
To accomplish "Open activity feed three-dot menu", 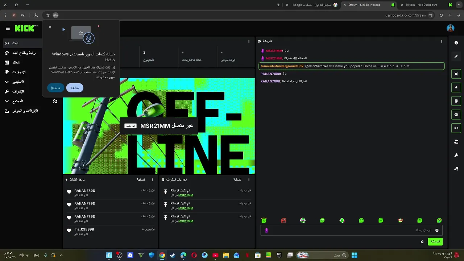I will click(152, 180).
